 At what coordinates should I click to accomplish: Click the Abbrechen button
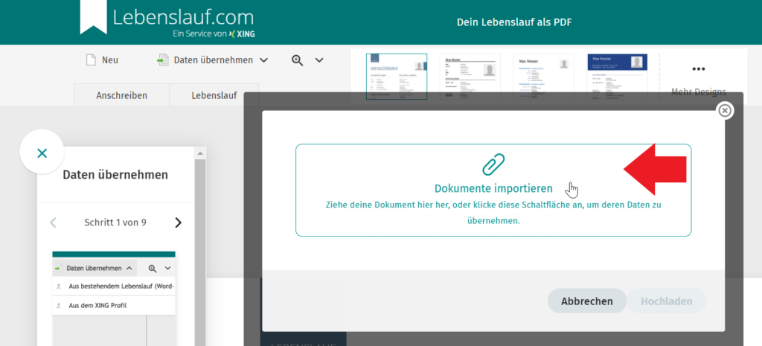(587, 301)
